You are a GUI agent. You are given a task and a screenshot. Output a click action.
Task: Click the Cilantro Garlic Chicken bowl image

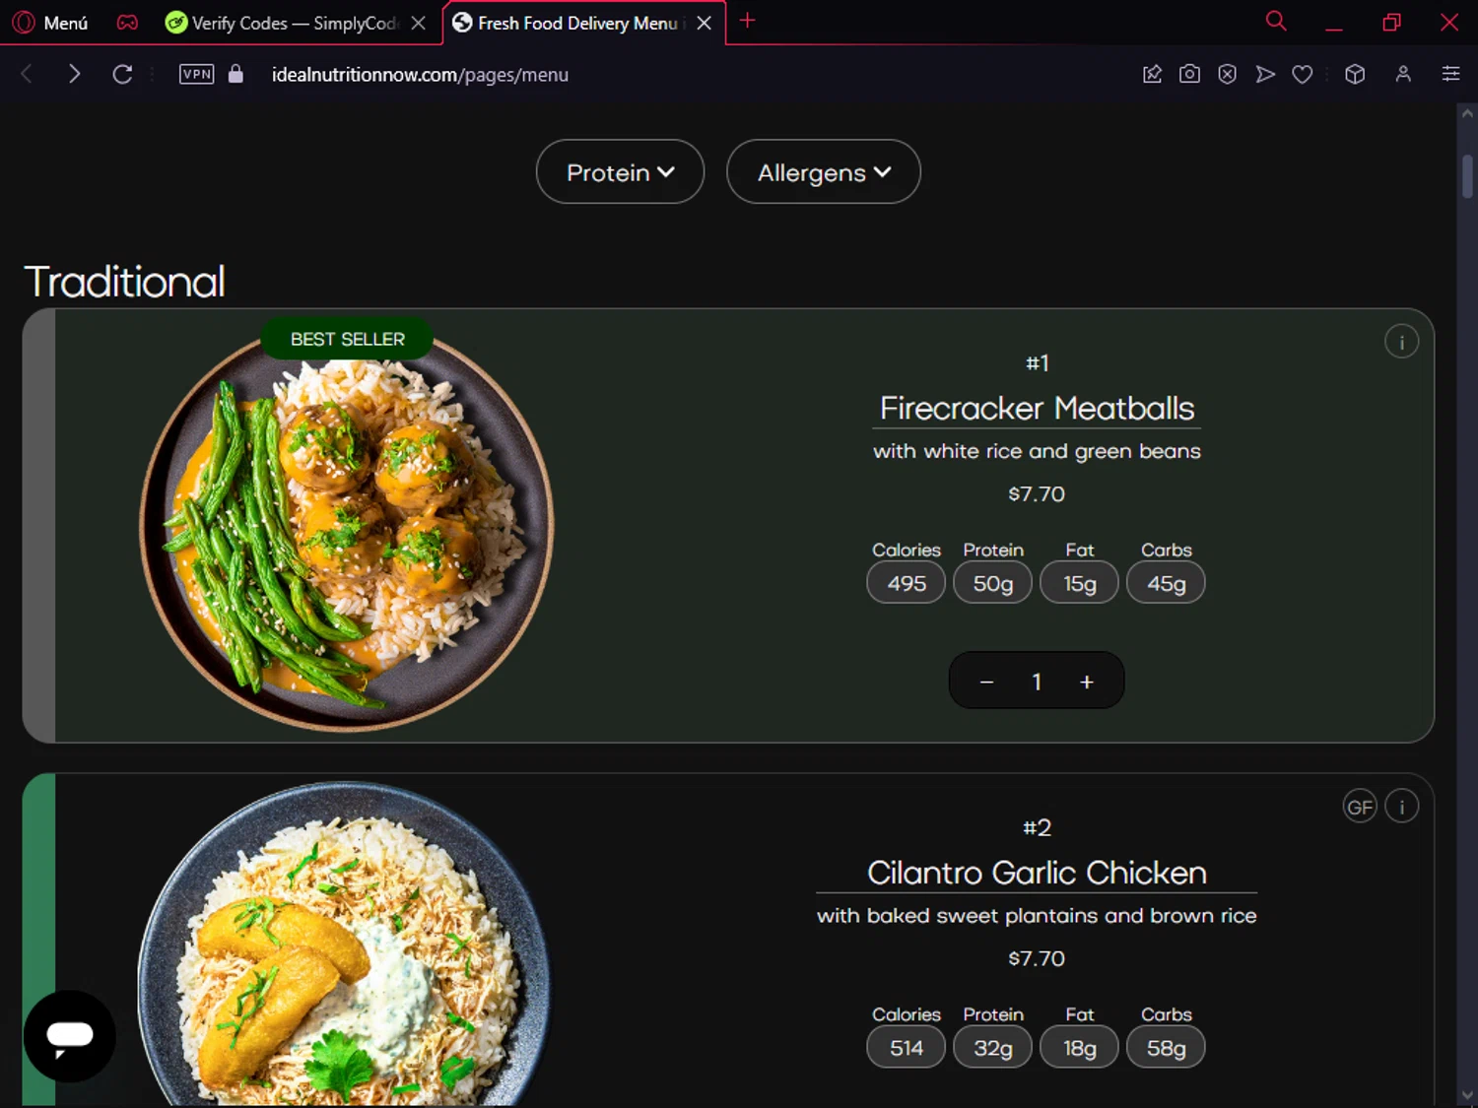coord(345,944)
